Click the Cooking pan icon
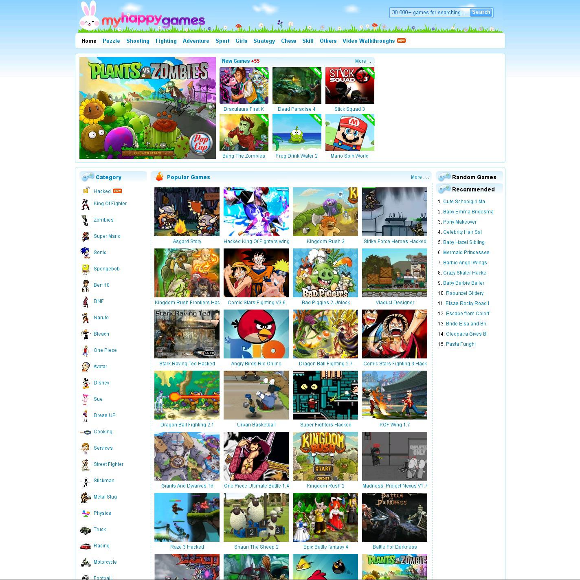The width and height of the screenshot is (580, 580). pos(85,432)
